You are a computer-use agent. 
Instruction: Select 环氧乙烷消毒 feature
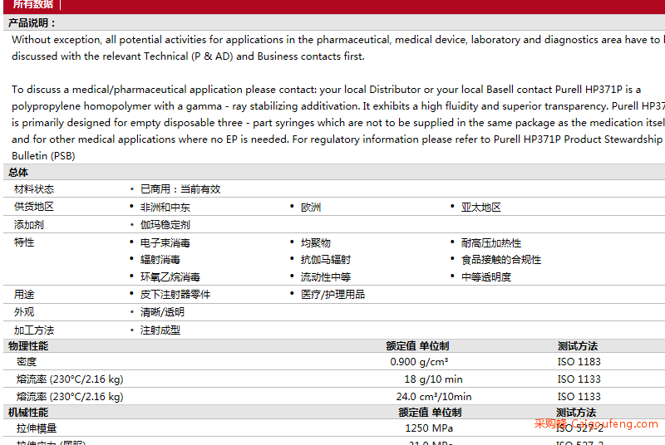tap(170, 277)
